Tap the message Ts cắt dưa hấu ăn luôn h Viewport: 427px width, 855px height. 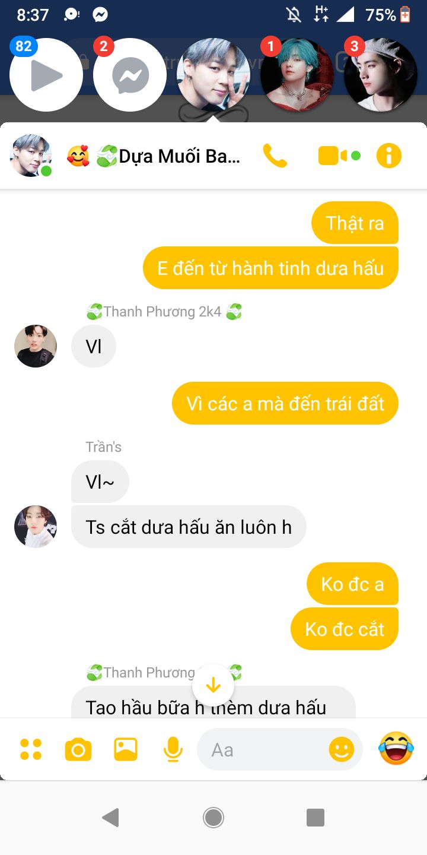click(x=189, y=527)
